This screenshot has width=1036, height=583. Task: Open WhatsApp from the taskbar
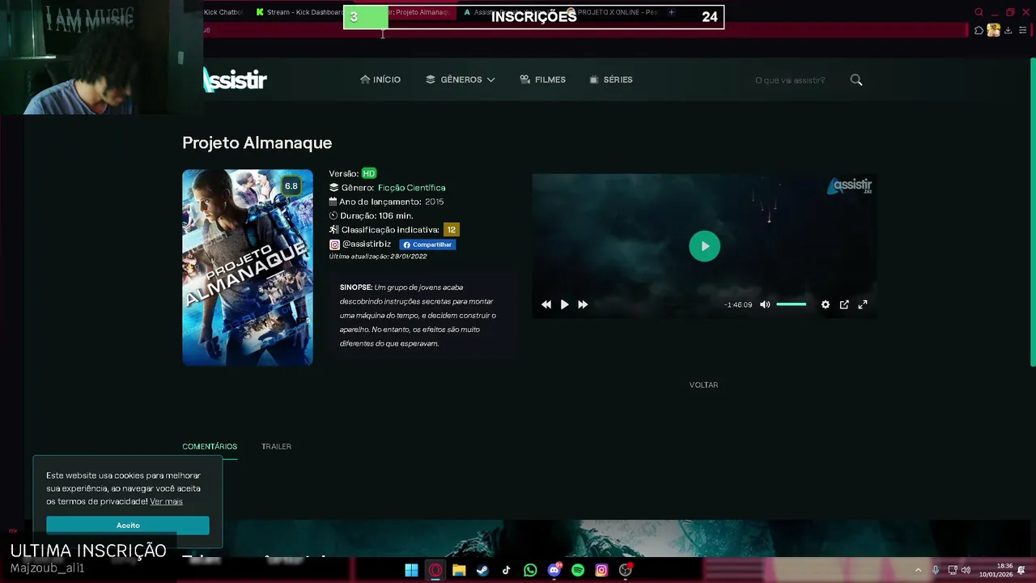tap(530, 570)
